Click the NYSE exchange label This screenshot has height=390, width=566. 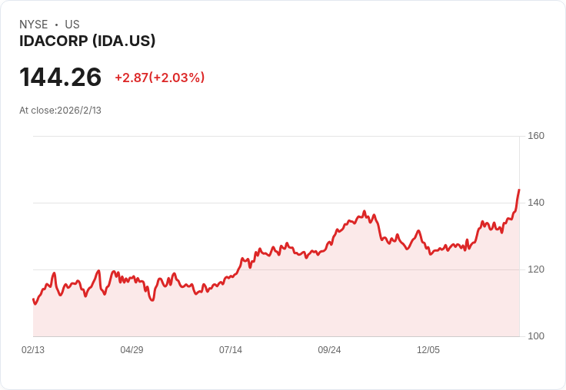pos(33,25)
